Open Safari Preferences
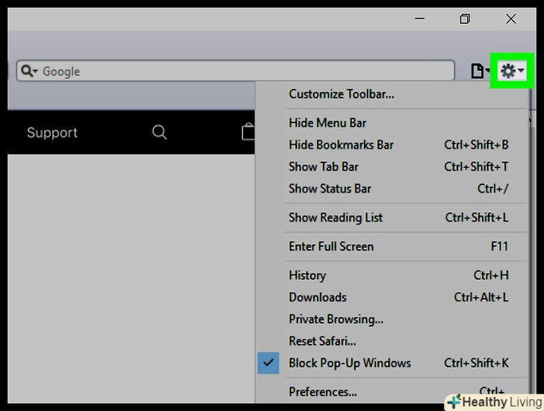544x411 pixels. [x=323, y=392]
